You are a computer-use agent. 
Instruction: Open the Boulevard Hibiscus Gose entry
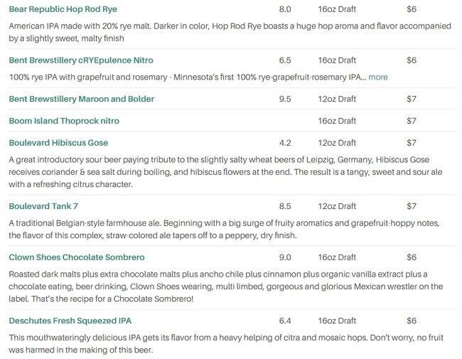[x=58, y=143]
